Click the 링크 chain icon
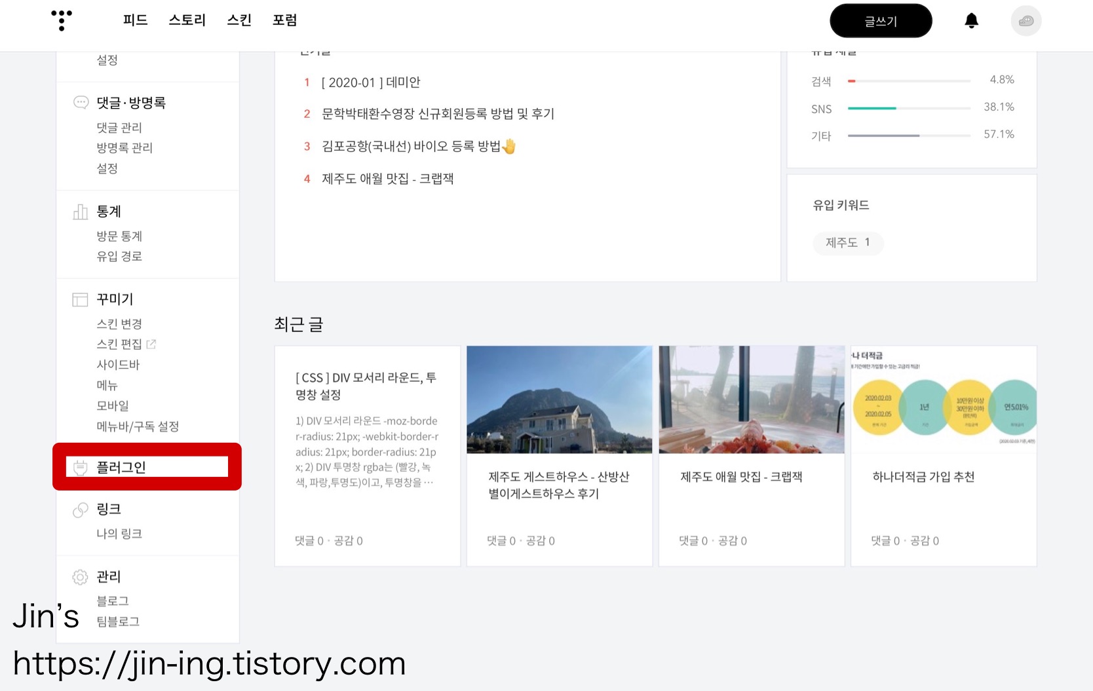 81,510
